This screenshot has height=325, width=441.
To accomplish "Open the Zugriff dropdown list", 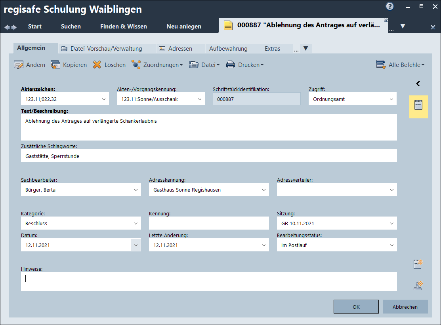I will pos(391,99).
